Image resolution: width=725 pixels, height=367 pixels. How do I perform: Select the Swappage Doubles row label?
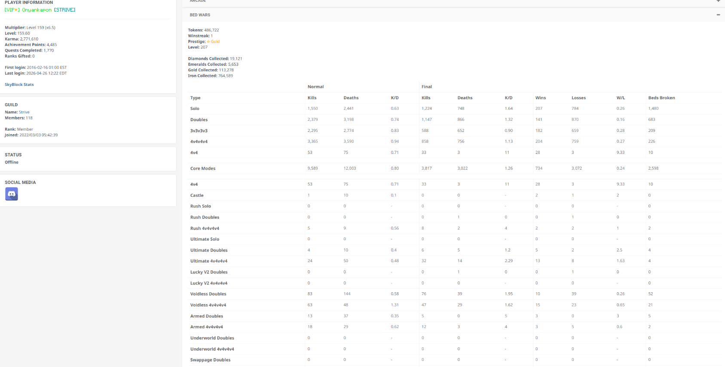(211, 360)
